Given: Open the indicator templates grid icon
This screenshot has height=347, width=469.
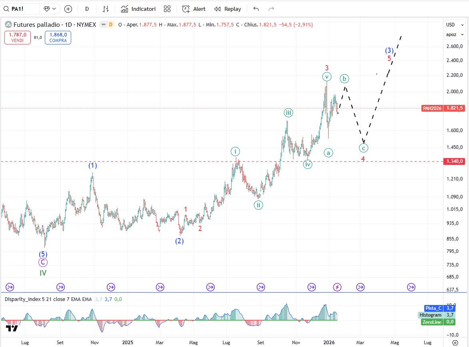Looking at the screenshot, I should [x=167, y=9].
